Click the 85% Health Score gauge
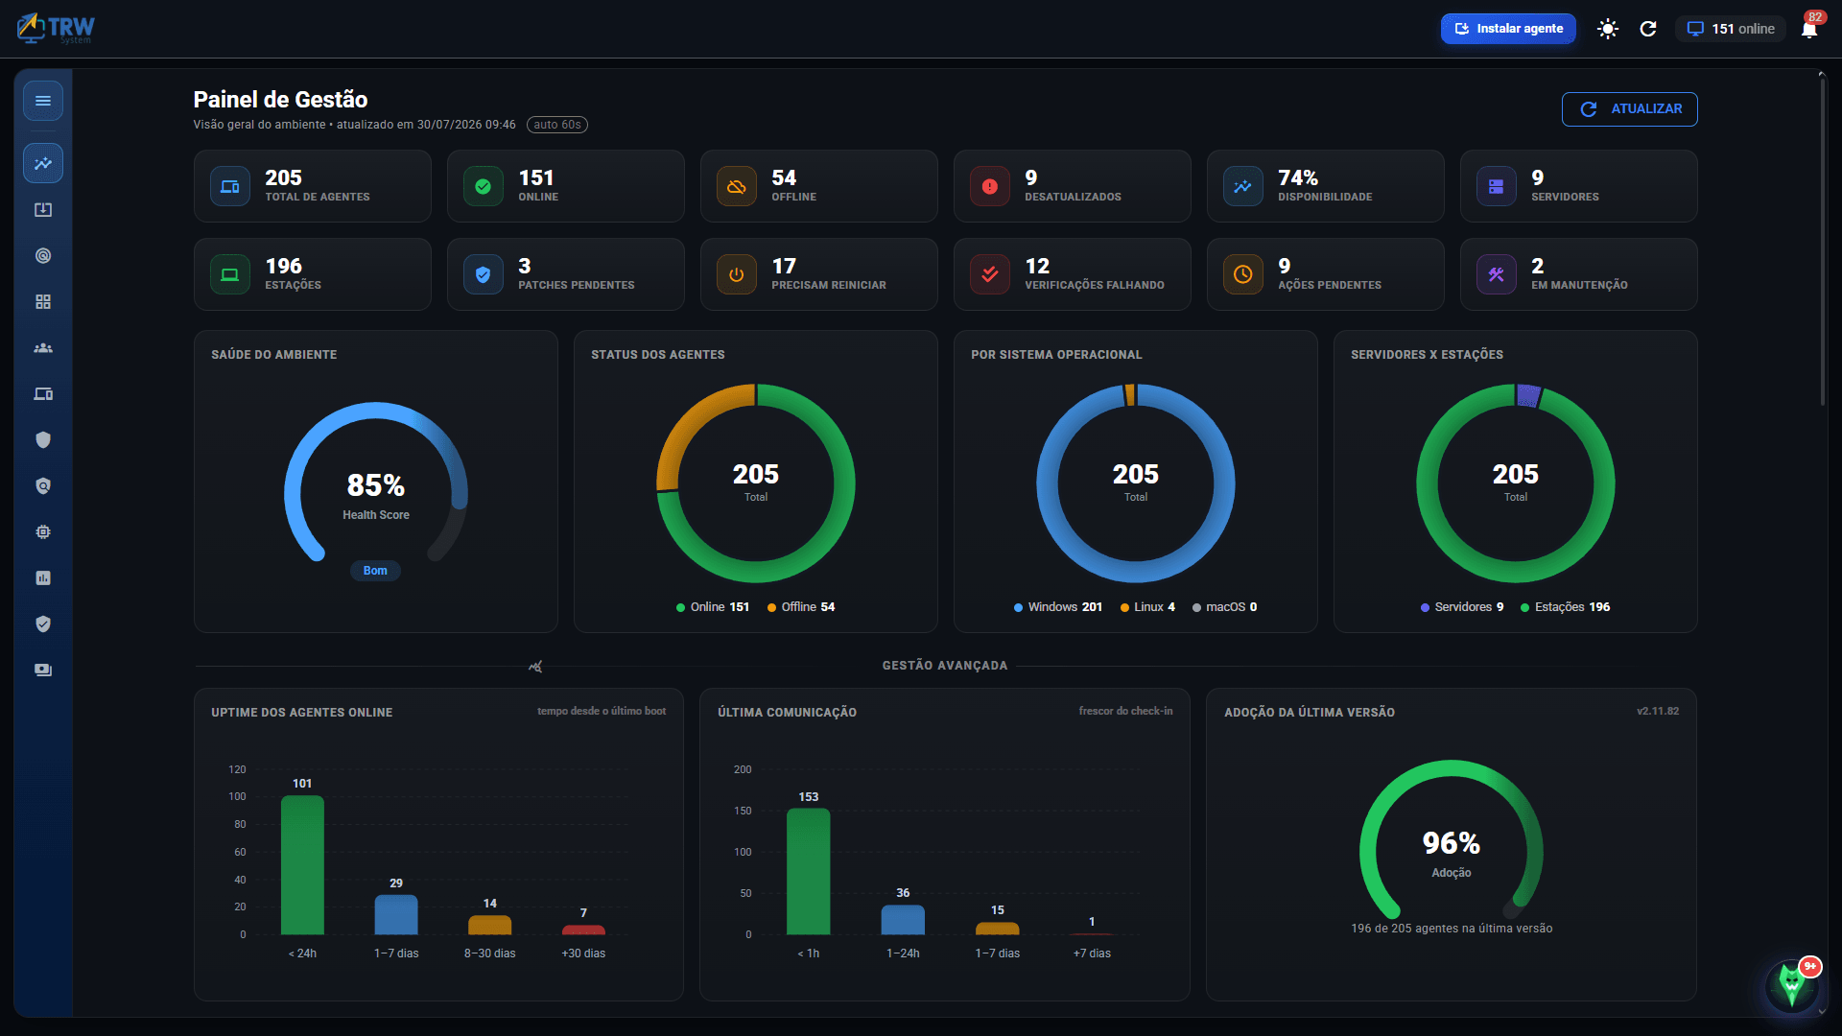 click(x=376, y=483)
